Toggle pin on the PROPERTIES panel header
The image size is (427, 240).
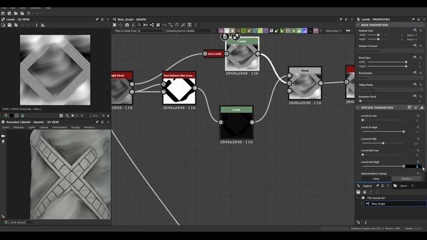413,19
